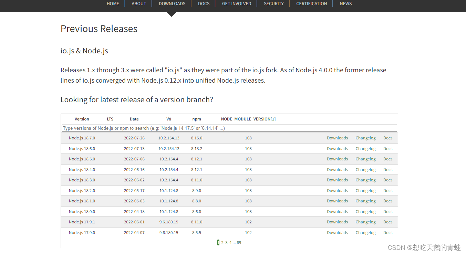This screenshot has height=254, width=466.
Task: Open the HOME nav menu item
Action: click(113, 4)
